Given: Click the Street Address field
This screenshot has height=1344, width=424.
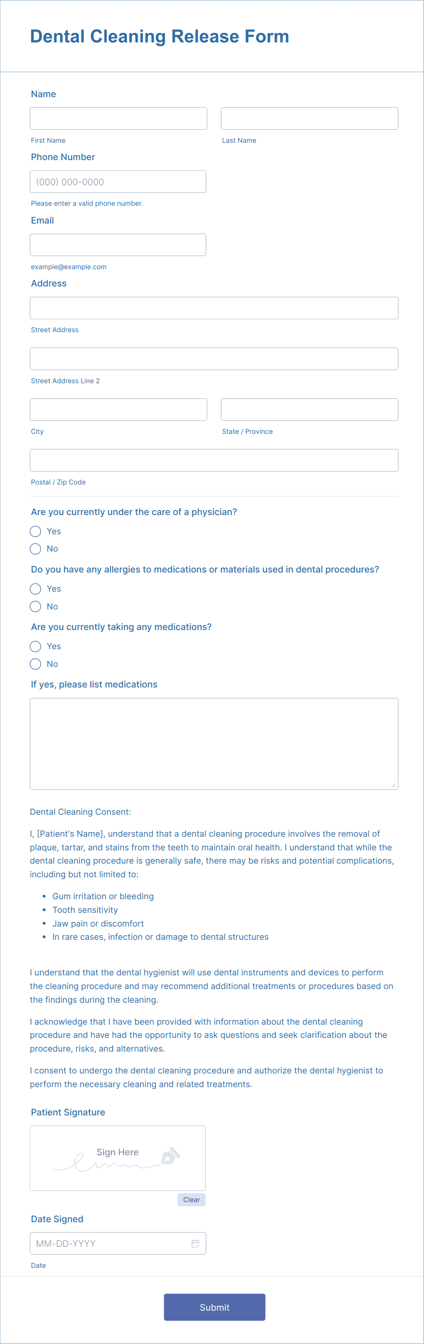Looking at the screenshot, I should 214,308.
